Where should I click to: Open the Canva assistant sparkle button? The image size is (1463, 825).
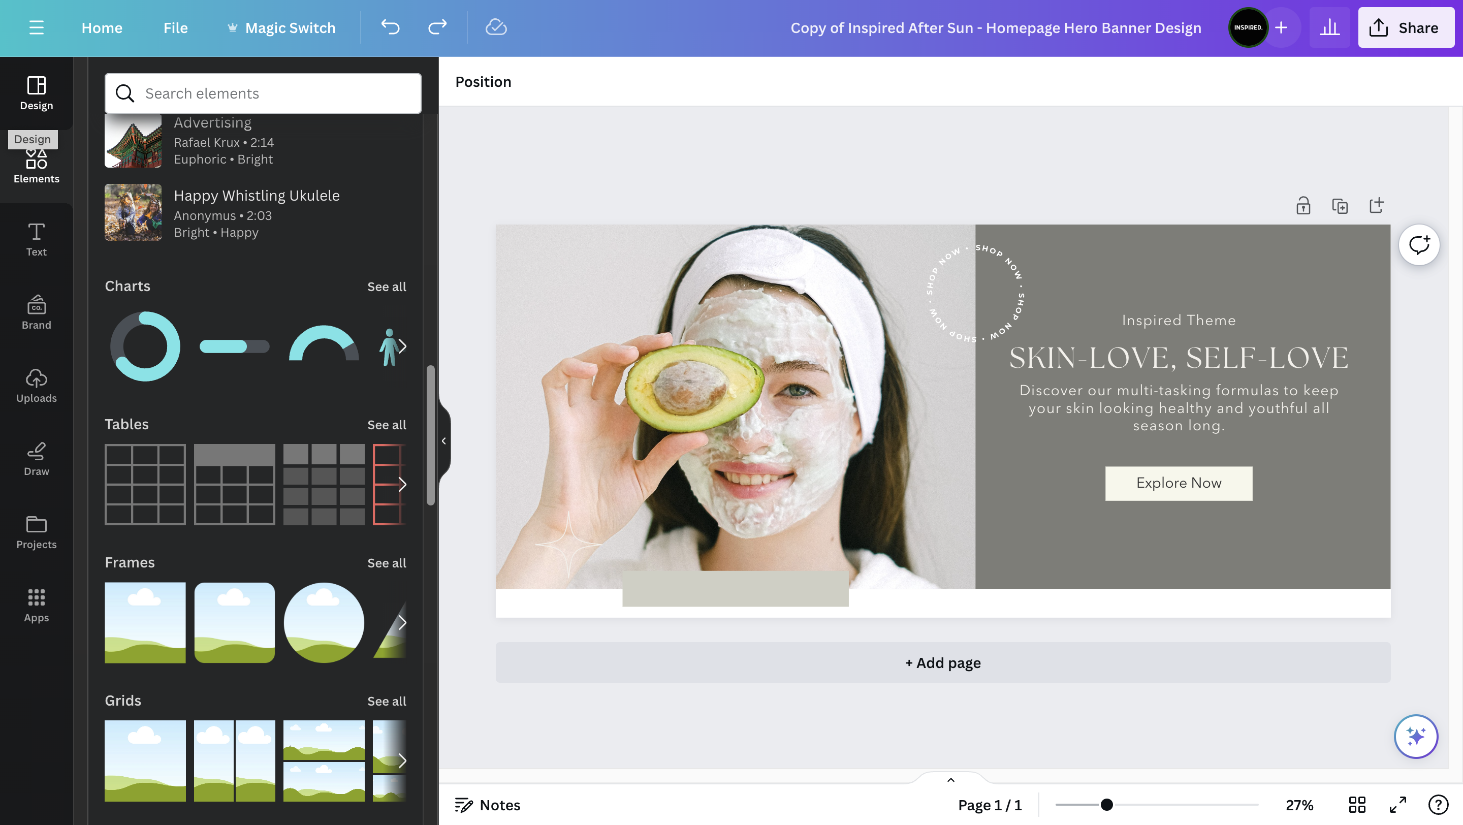[x=1415, y=737]
